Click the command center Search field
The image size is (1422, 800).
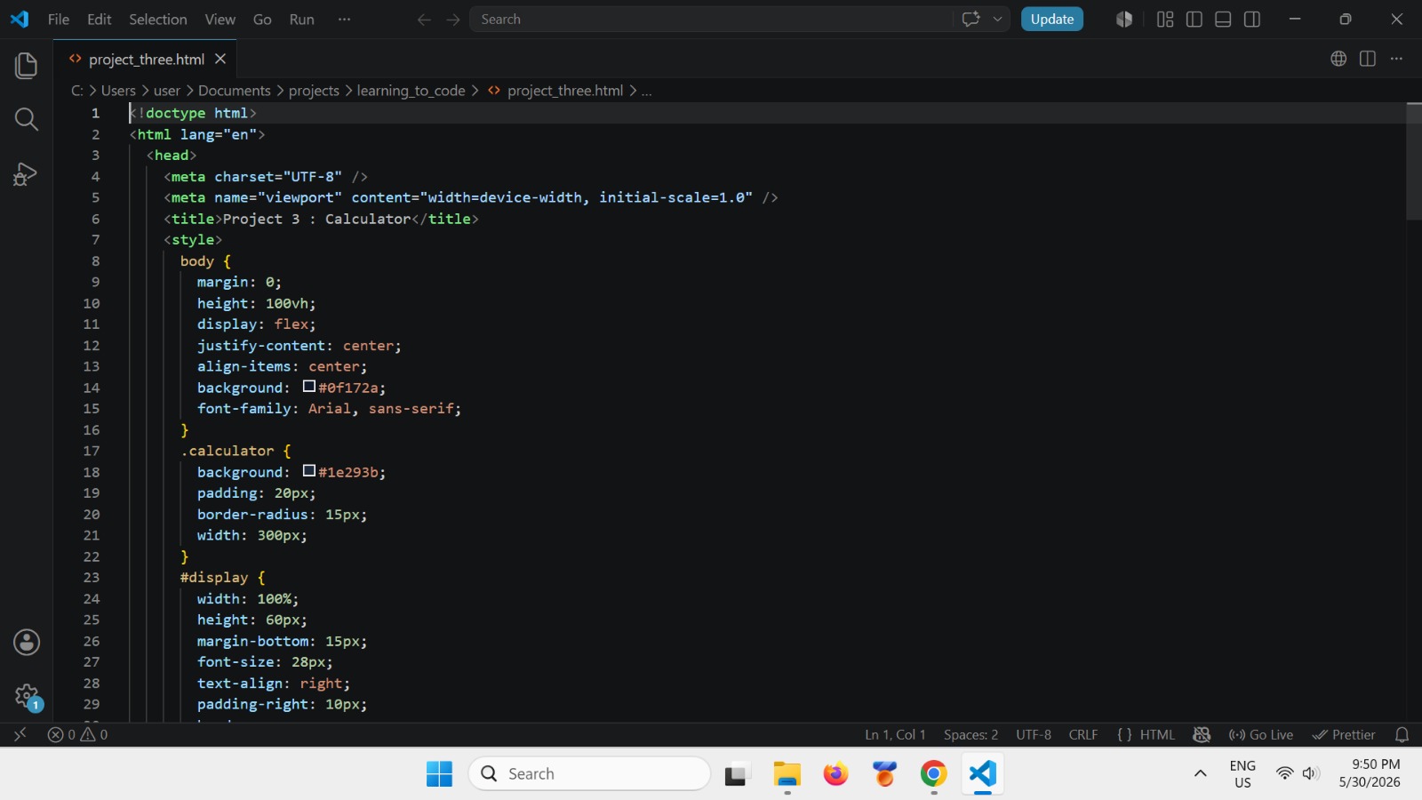711,20
